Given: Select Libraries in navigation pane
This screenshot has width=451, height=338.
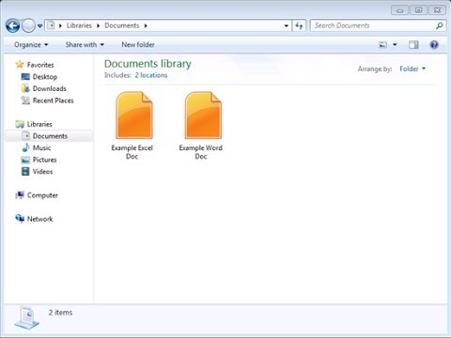Looking at the screenshot, I should coord(39,124).
